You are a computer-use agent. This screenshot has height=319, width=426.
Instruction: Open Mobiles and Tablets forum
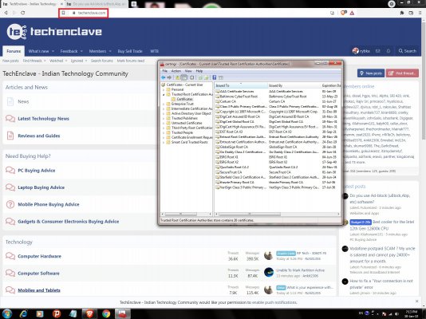point(39,290)
